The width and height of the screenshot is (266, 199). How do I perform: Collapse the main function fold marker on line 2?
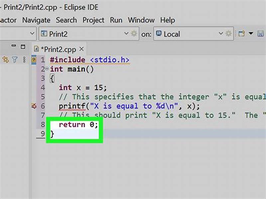48,69
